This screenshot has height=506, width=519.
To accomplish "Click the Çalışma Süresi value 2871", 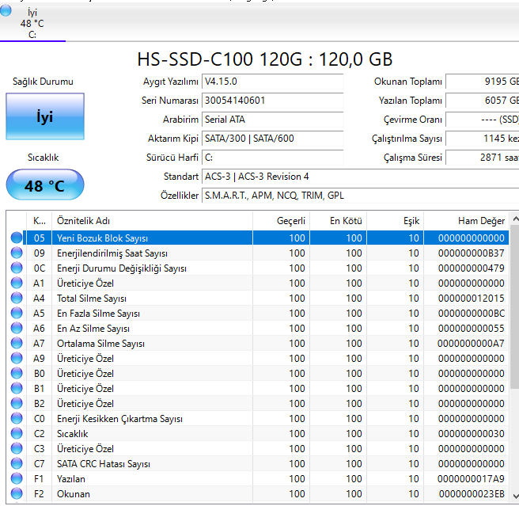I will pyautogui.click(x=483, y=158).
